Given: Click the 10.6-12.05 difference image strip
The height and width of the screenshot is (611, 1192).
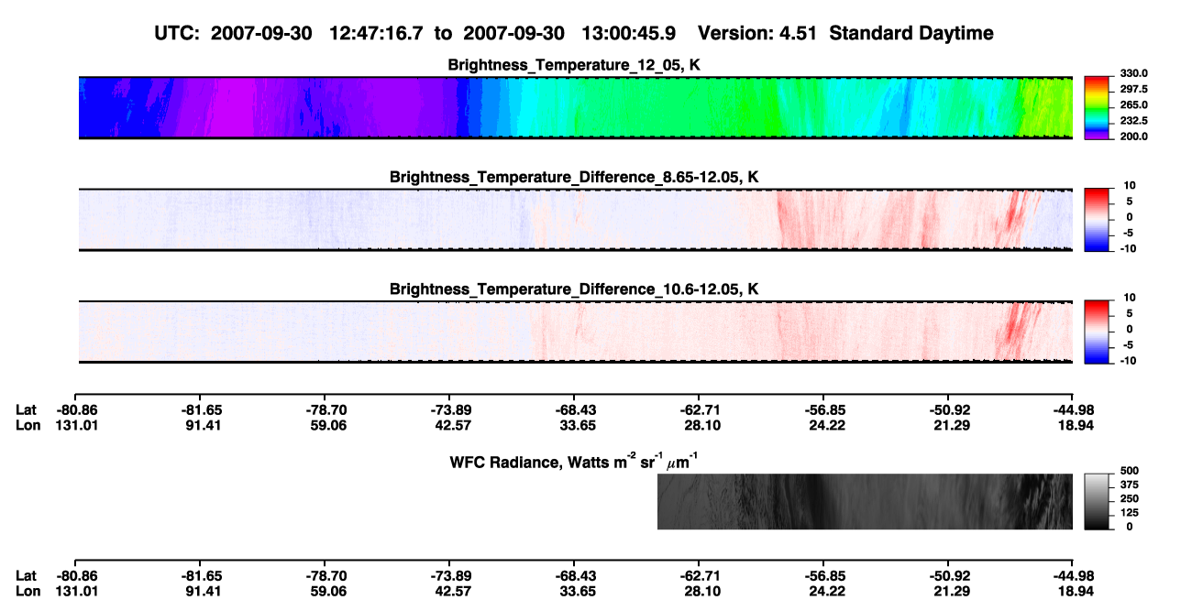Looking at the screenshot, I should (575, 332).
